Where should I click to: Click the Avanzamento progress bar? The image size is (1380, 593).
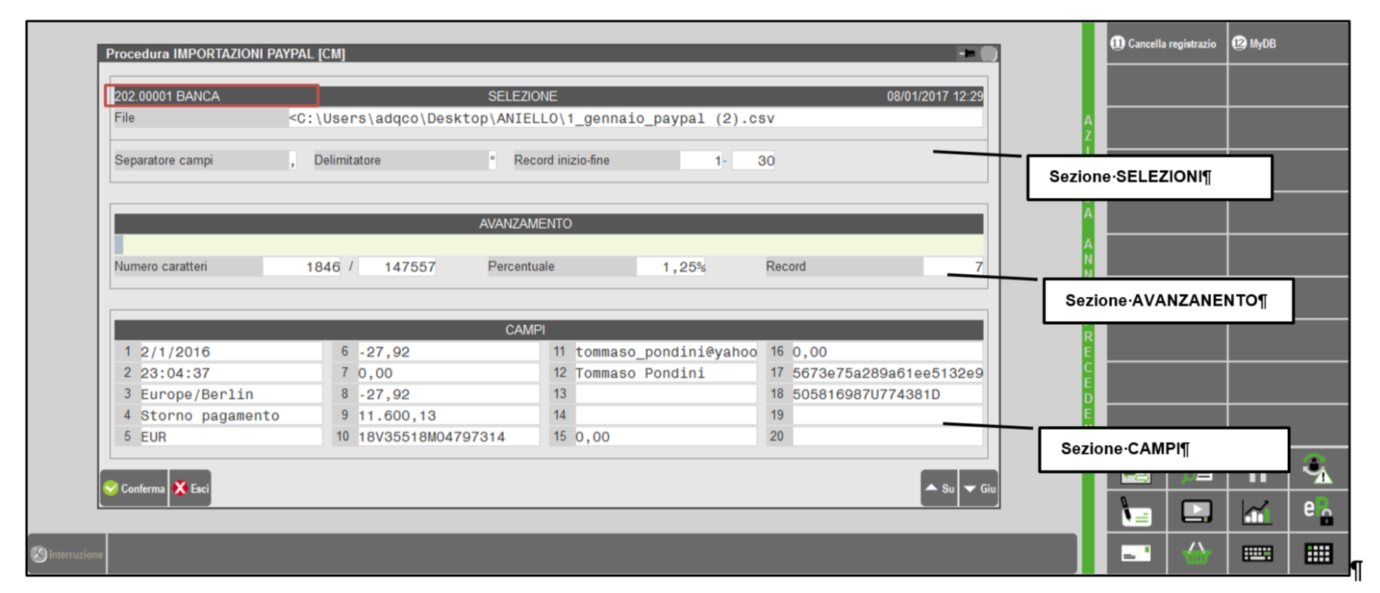(548, 245)
